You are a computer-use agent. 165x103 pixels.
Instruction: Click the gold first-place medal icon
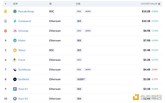pos(5,11)
